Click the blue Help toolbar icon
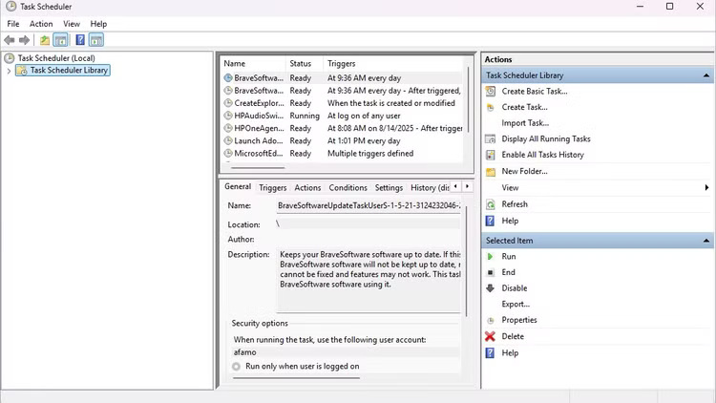The image size is (716, 403). tap(80, 40)
